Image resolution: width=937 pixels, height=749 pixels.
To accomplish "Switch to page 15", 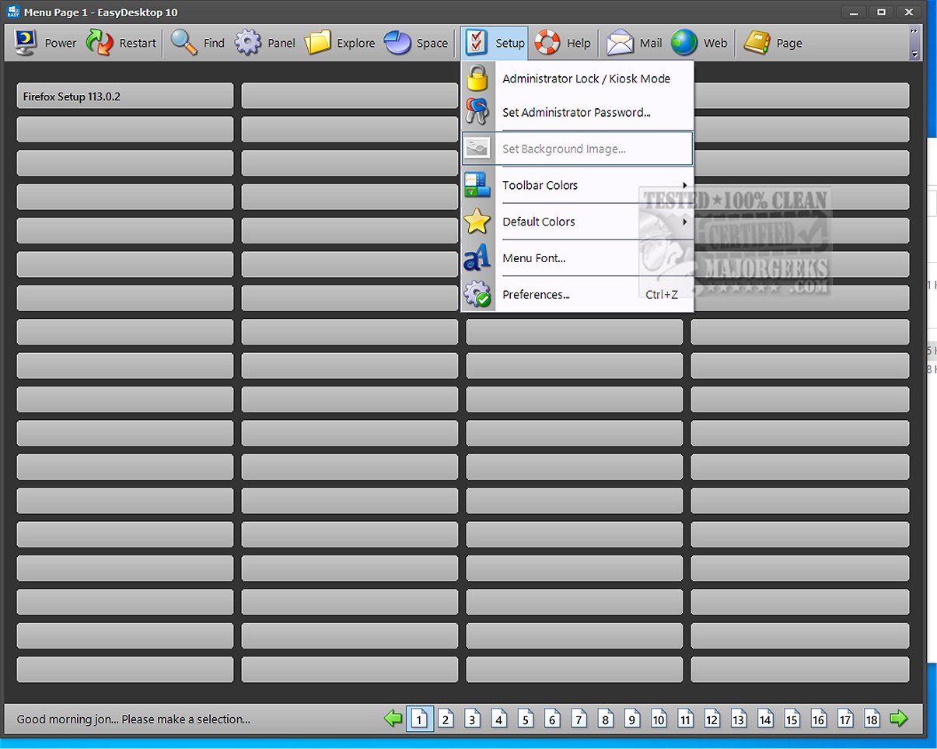I will [x=792, y=719].
